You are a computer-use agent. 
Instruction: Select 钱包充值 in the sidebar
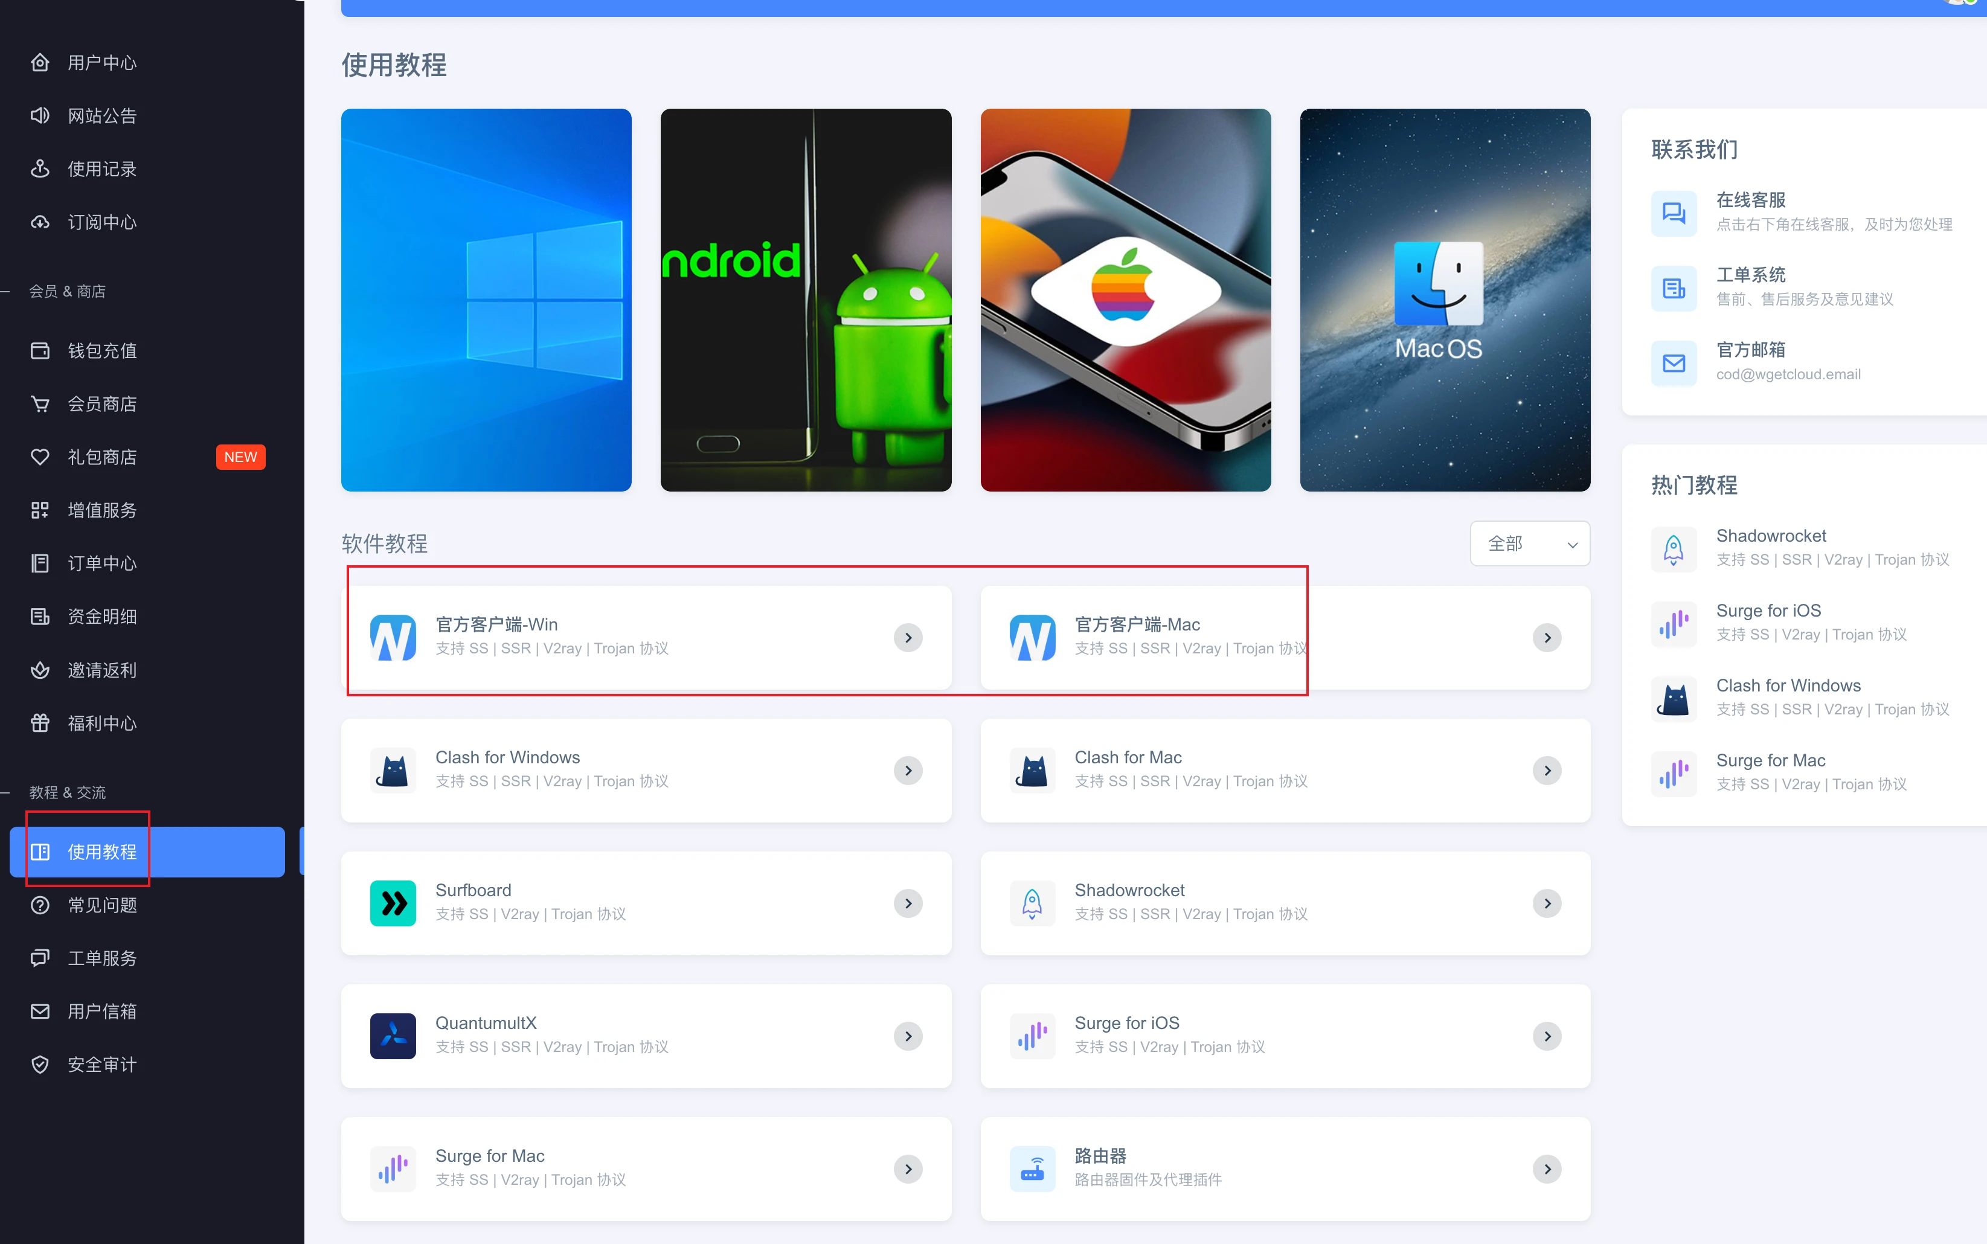click(102, 350)
